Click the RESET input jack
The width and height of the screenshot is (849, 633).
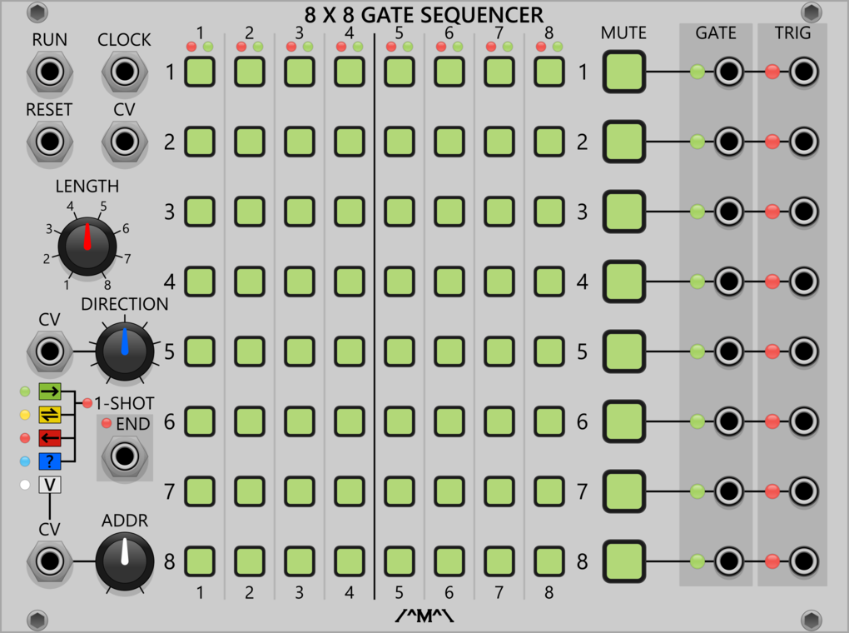pos(49,142)
